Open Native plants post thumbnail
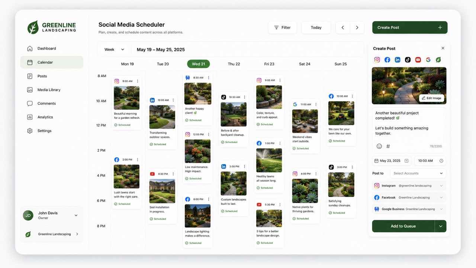Image resolution: width=476 pixels, height=268 pixels. (305, 191)
